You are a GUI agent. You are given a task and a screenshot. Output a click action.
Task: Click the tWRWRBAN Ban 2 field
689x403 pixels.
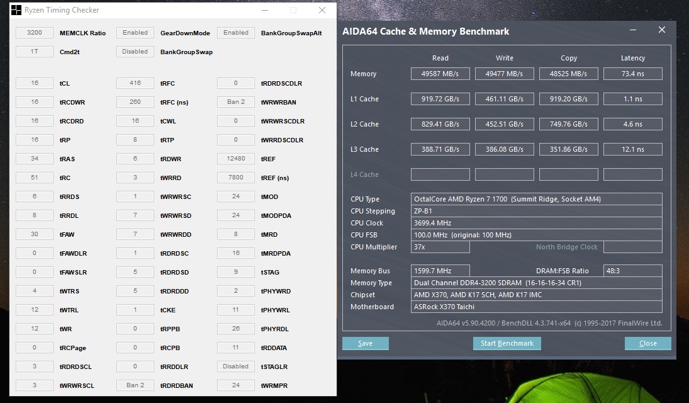236,101
